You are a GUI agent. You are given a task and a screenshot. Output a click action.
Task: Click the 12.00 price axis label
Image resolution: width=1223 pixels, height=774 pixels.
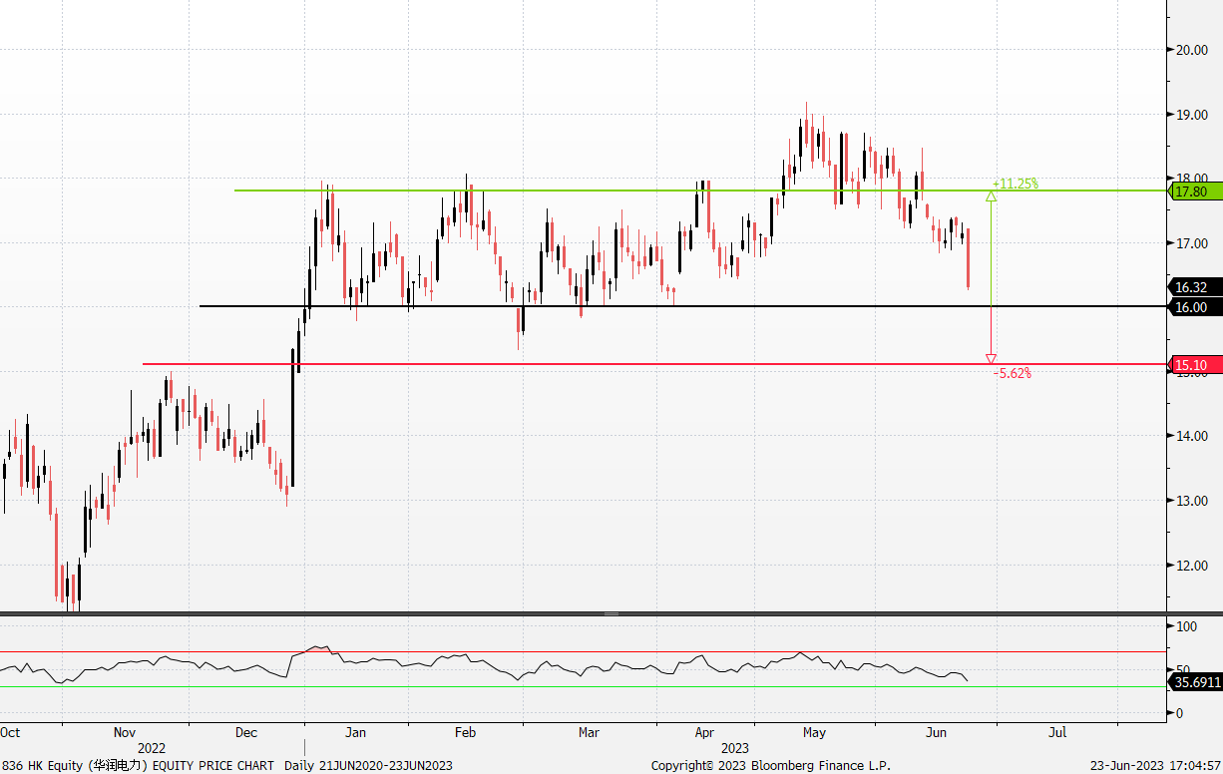point(1192,566)
